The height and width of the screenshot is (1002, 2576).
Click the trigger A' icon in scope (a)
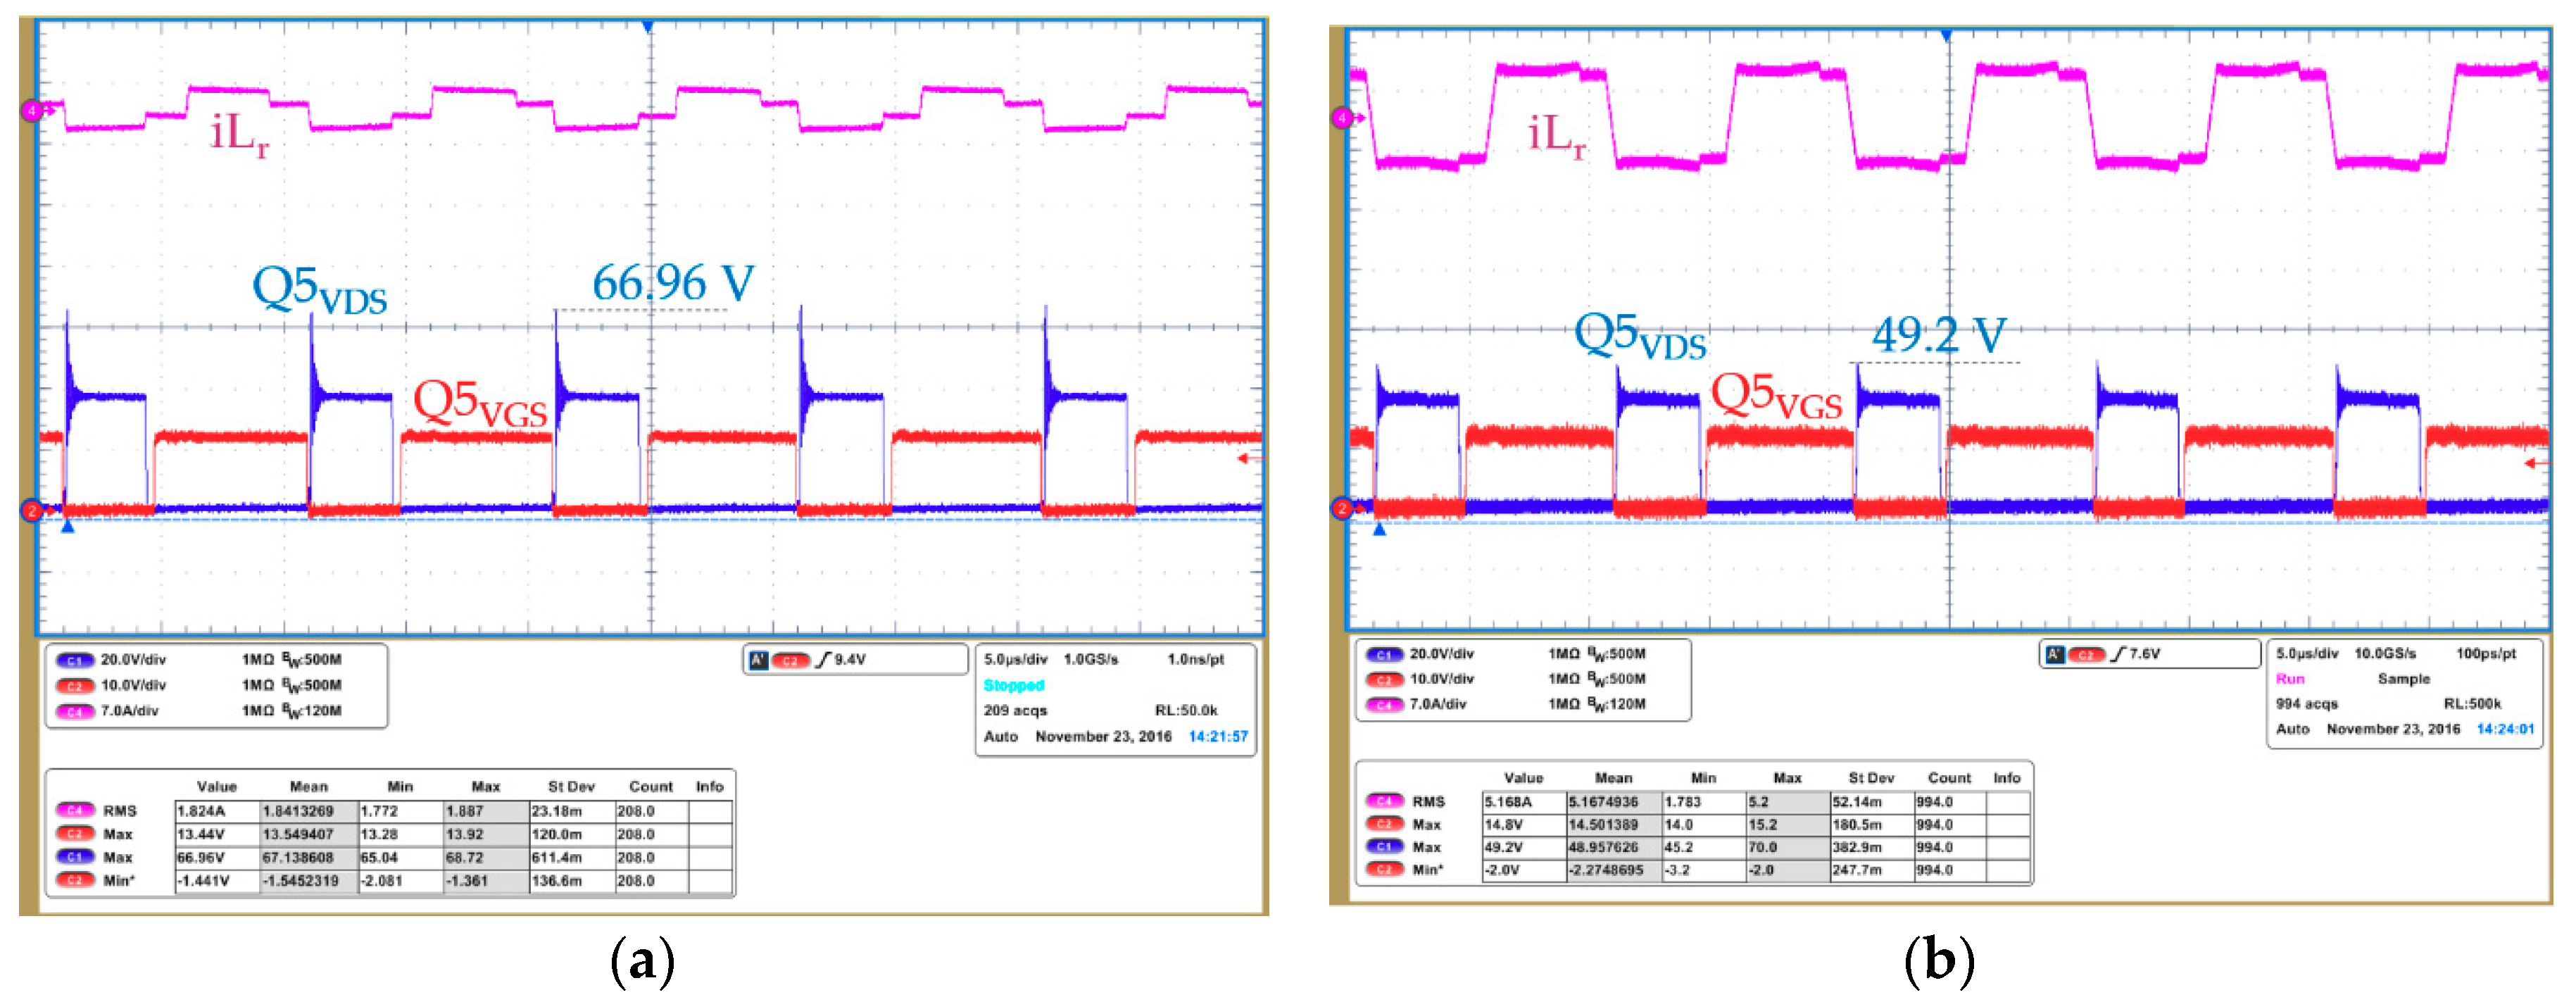(759, 660)
